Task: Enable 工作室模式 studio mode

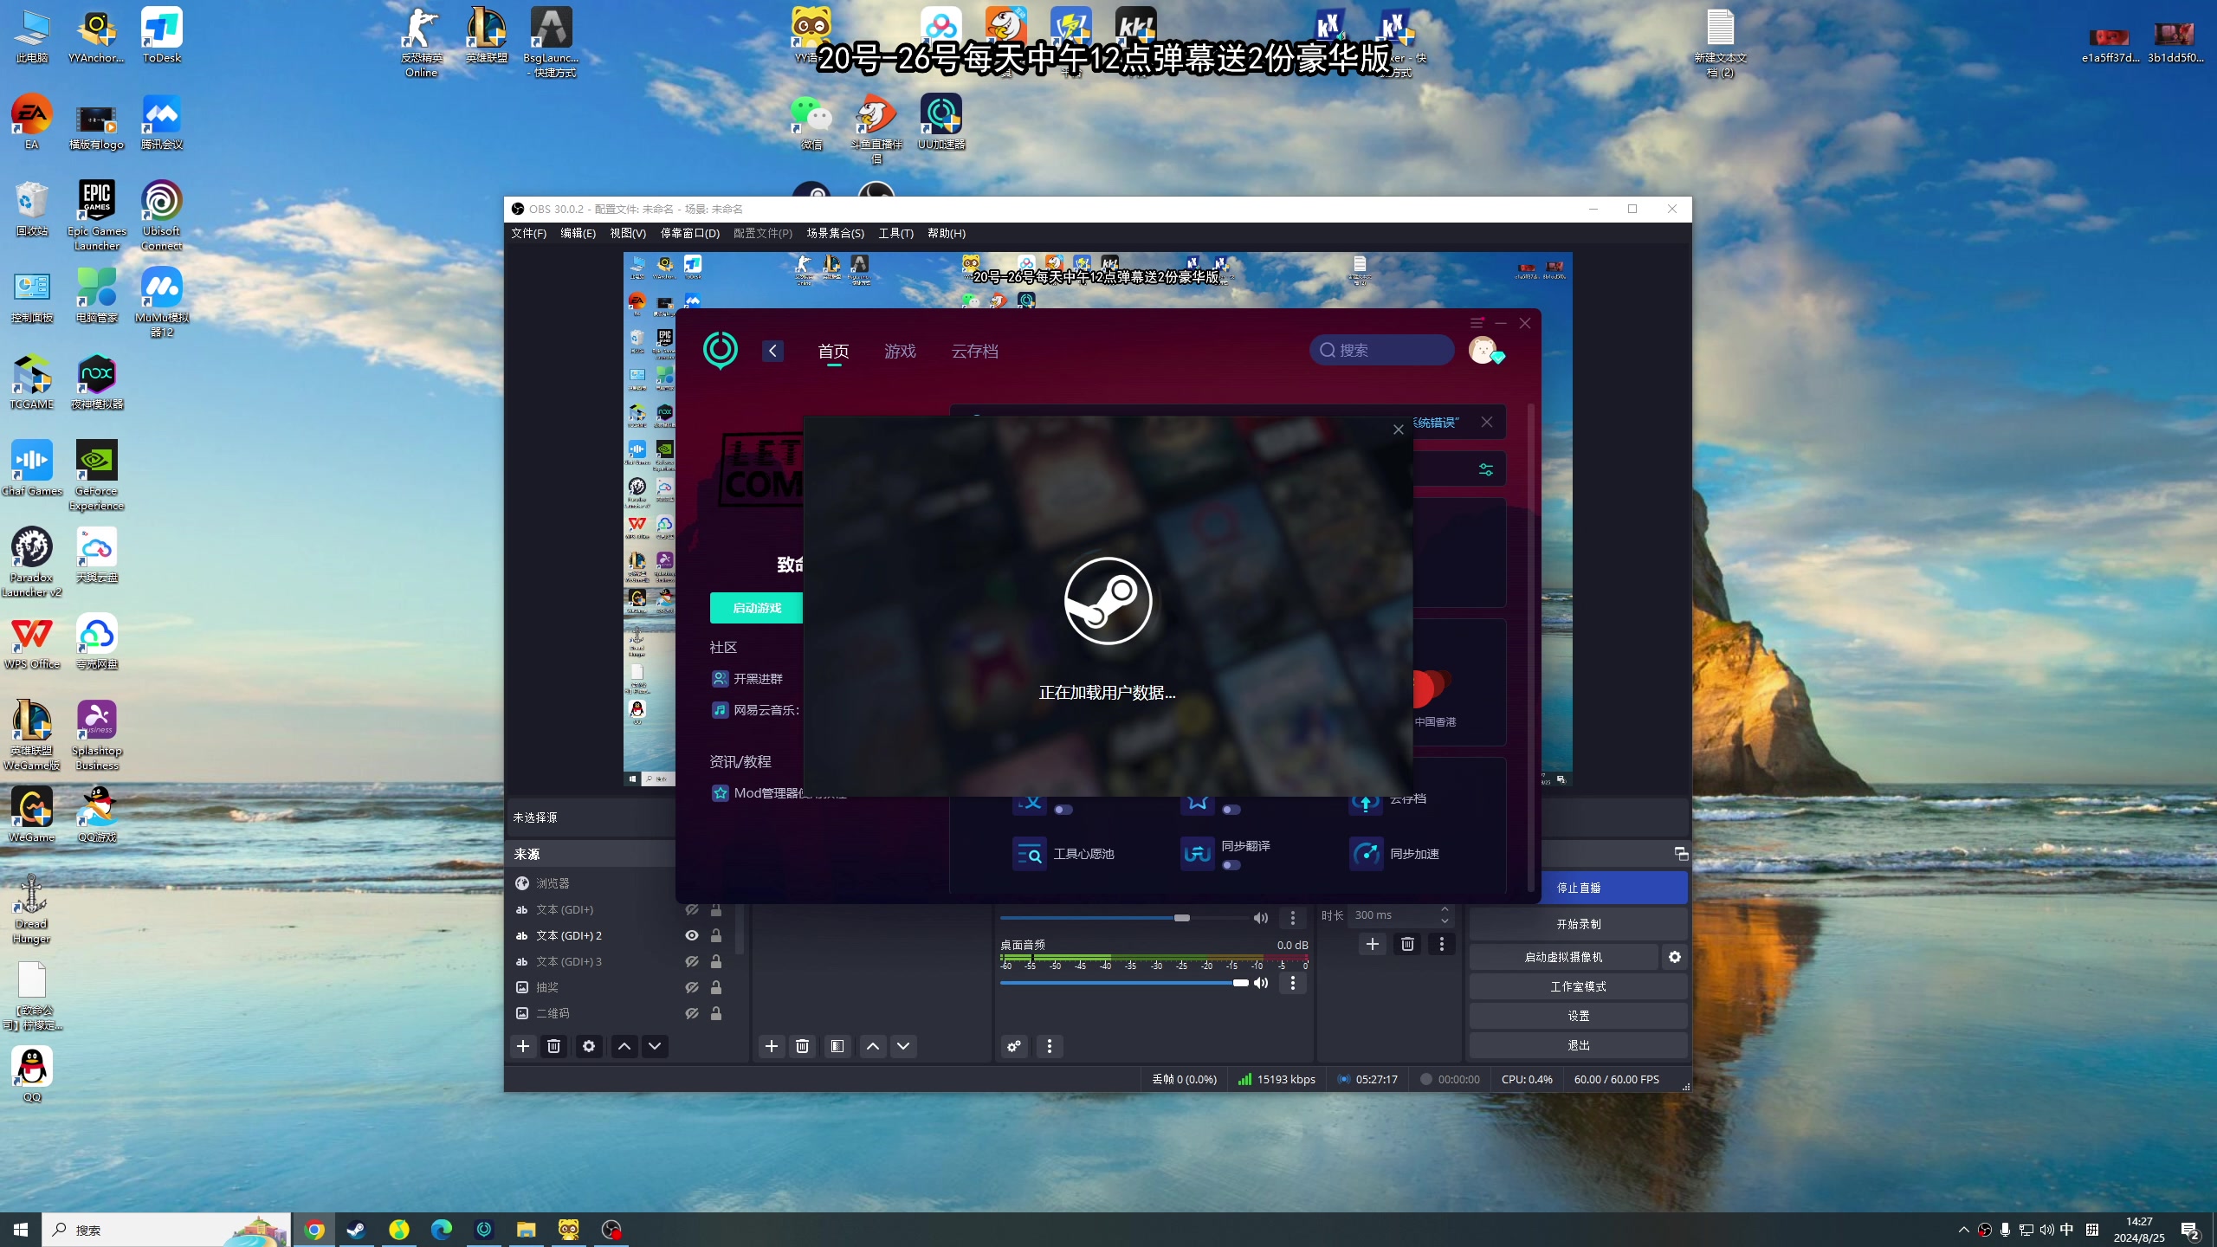Action: point(1579,986)
